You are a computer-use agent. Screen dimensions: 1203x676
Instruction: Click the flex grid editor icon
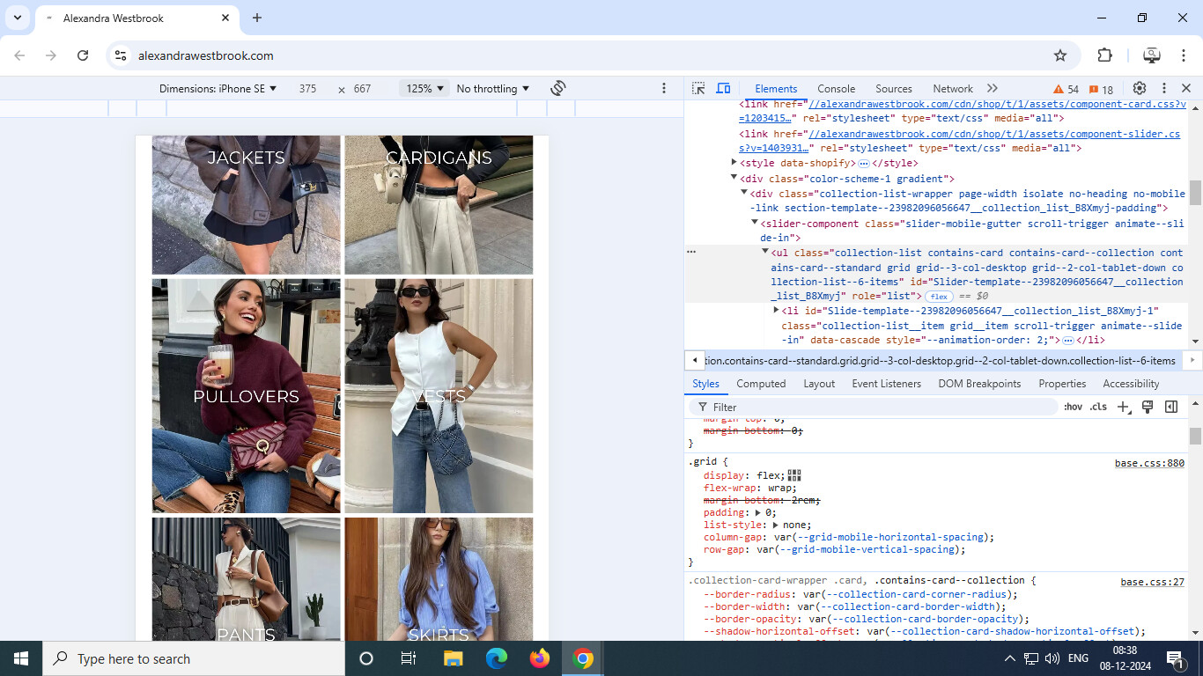point(794,475)
